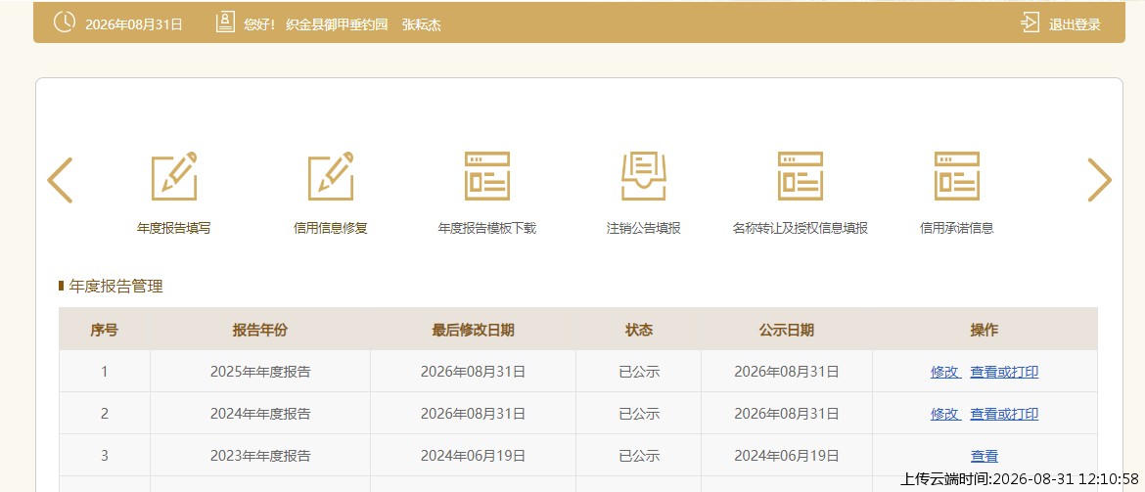Screen dimensions: 1145x492
Task: Select the 年度报告填写 label
Action: point(174,229)
